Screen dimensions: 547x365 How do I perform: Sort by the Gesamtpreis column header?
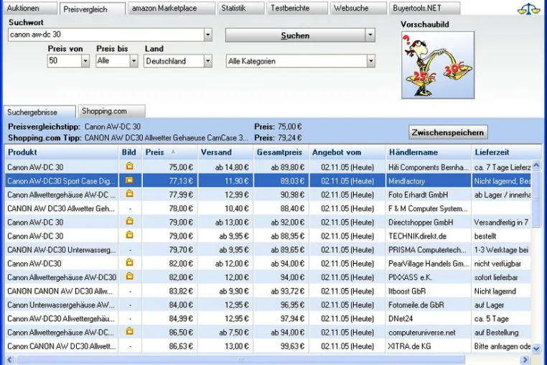pyautogui.click(x=281, y=152)
